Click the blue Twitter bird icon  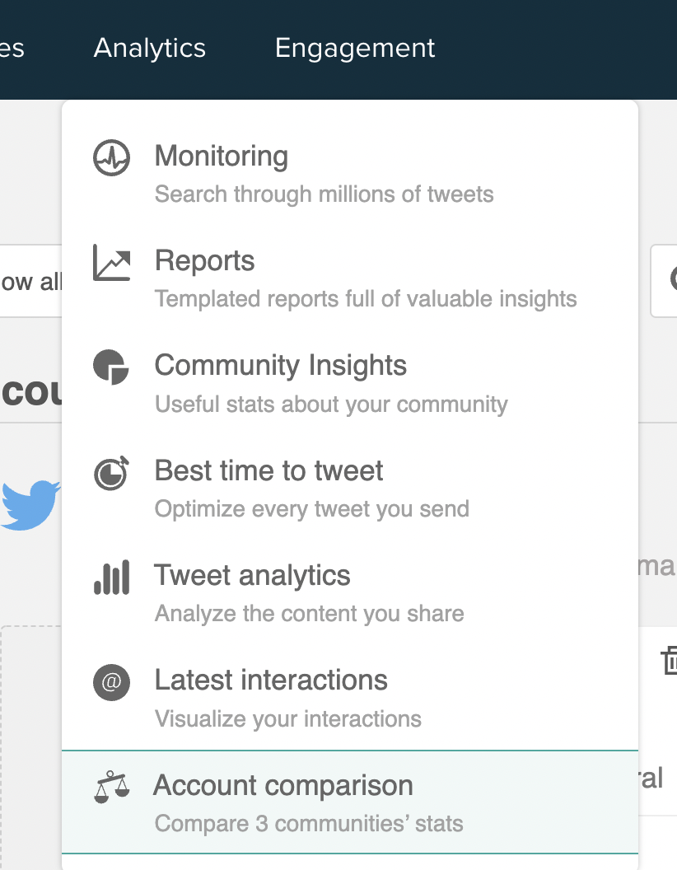click(x=30, y=504)
